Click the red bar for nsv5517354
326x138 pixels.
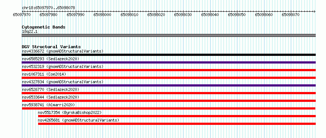click(177, 116)
